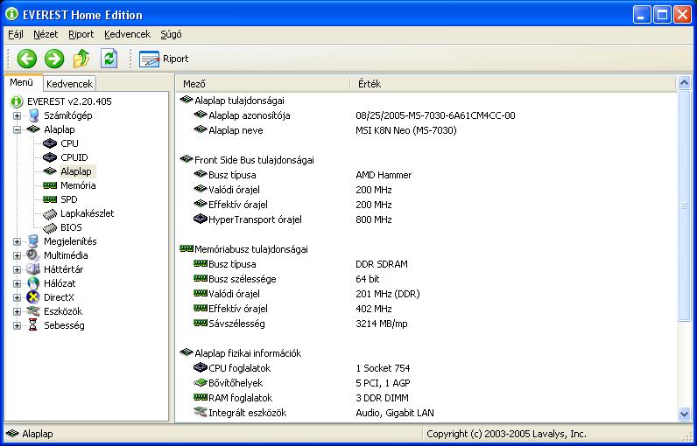
Task: Click the 1 Socket 754 value
Action: pyautogui.click(x=383, y=368)
